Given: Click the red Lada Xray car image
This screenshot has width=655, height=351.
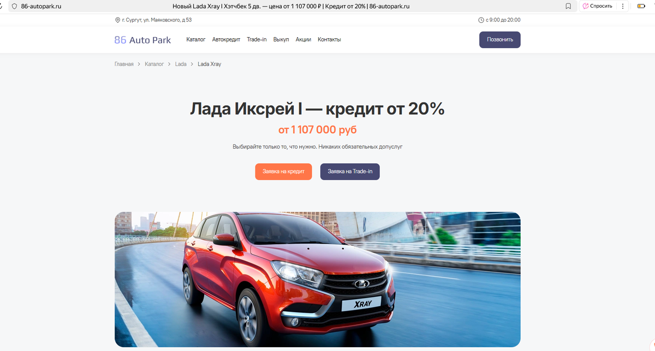Looking at the screenshot, I should coord(318,279).
